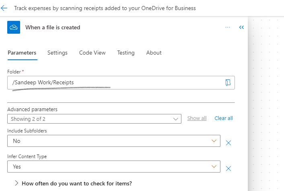Remove the Infer Content Type parameter
This screenshot has height=191, width=284.
coord(228,169)
